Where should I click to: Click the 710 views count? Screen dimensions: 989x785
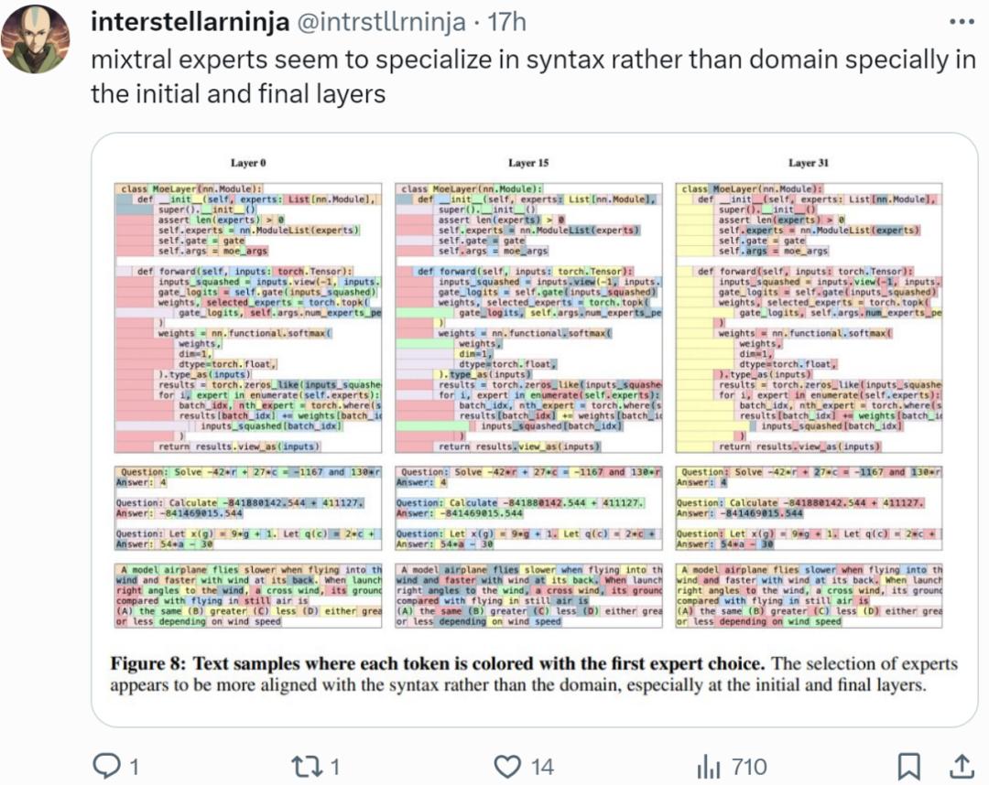pyautogui.click(x=748, y=766)
